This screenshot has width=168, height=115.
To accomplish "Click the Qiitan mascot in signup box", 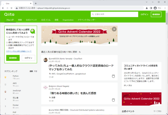I will (33, 31).
